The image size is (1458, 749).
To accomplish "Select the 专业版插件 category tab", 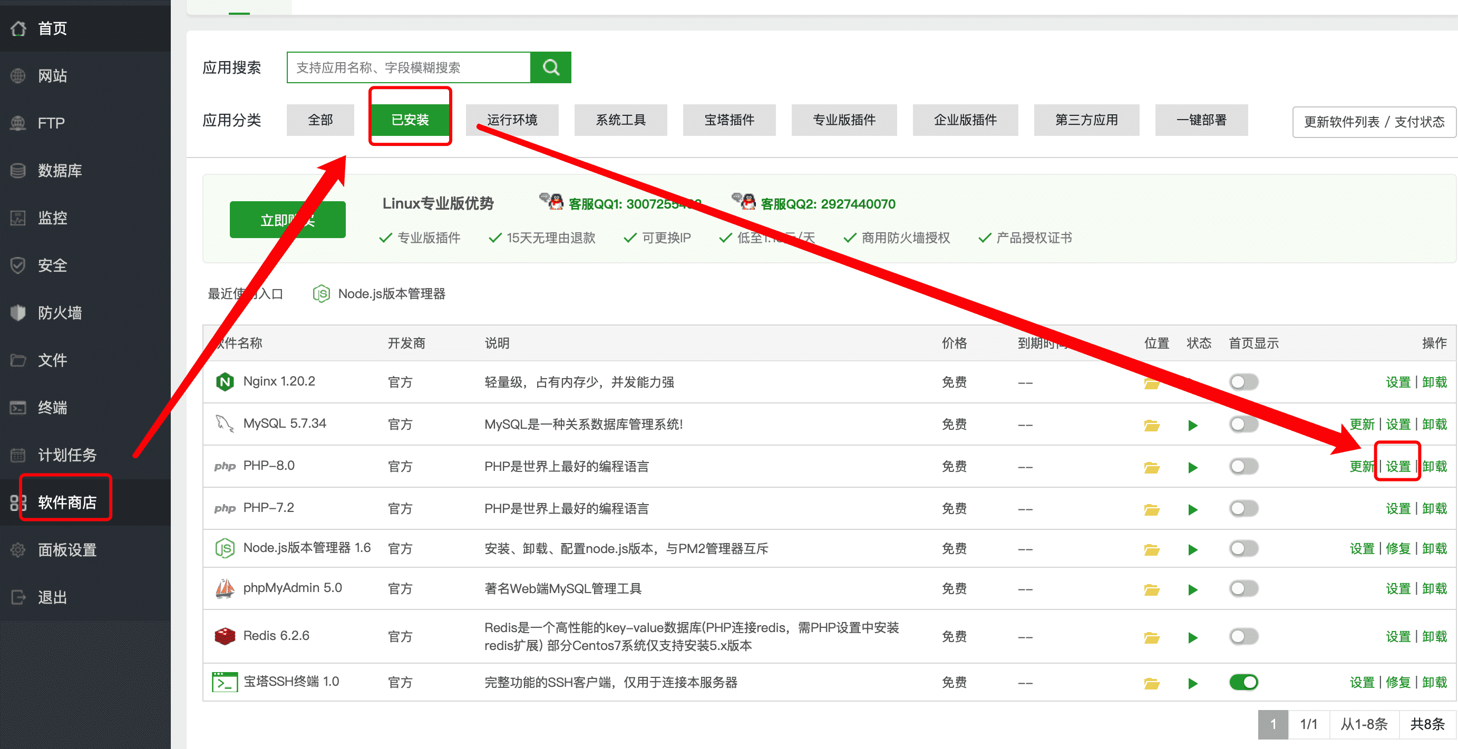I will click(844, 120).
